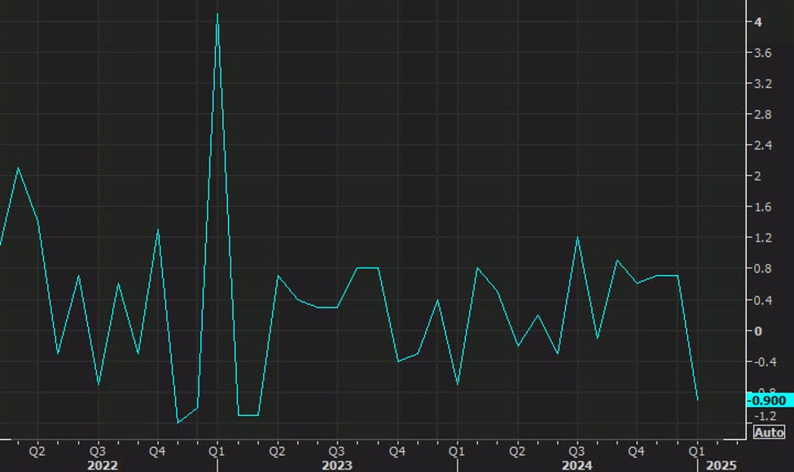Screen dimensions: 794x472
Task: Click the Q4 label just left of 2024
Action: coord(397,450)
